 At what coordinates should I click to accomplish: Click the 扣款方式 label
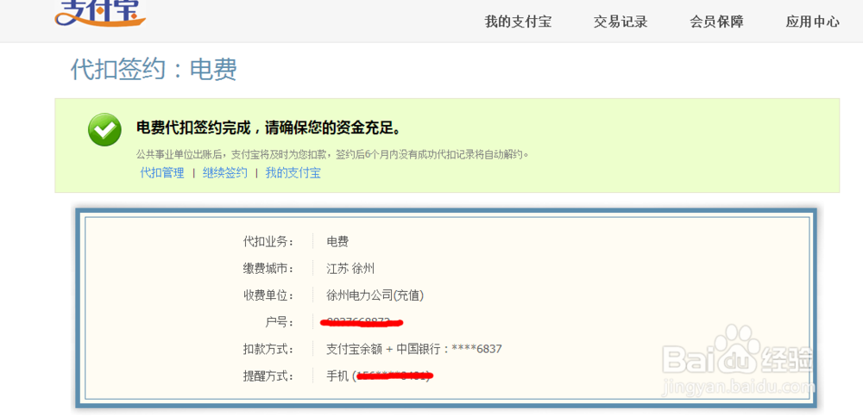(268, 349)
